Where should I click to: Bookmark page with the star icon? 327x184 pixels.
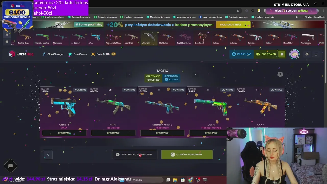(x=238, y=11)
